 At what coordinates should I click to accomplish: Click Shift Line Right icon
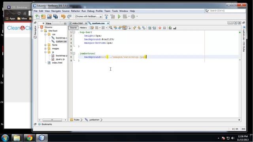(x=154, y=28)
